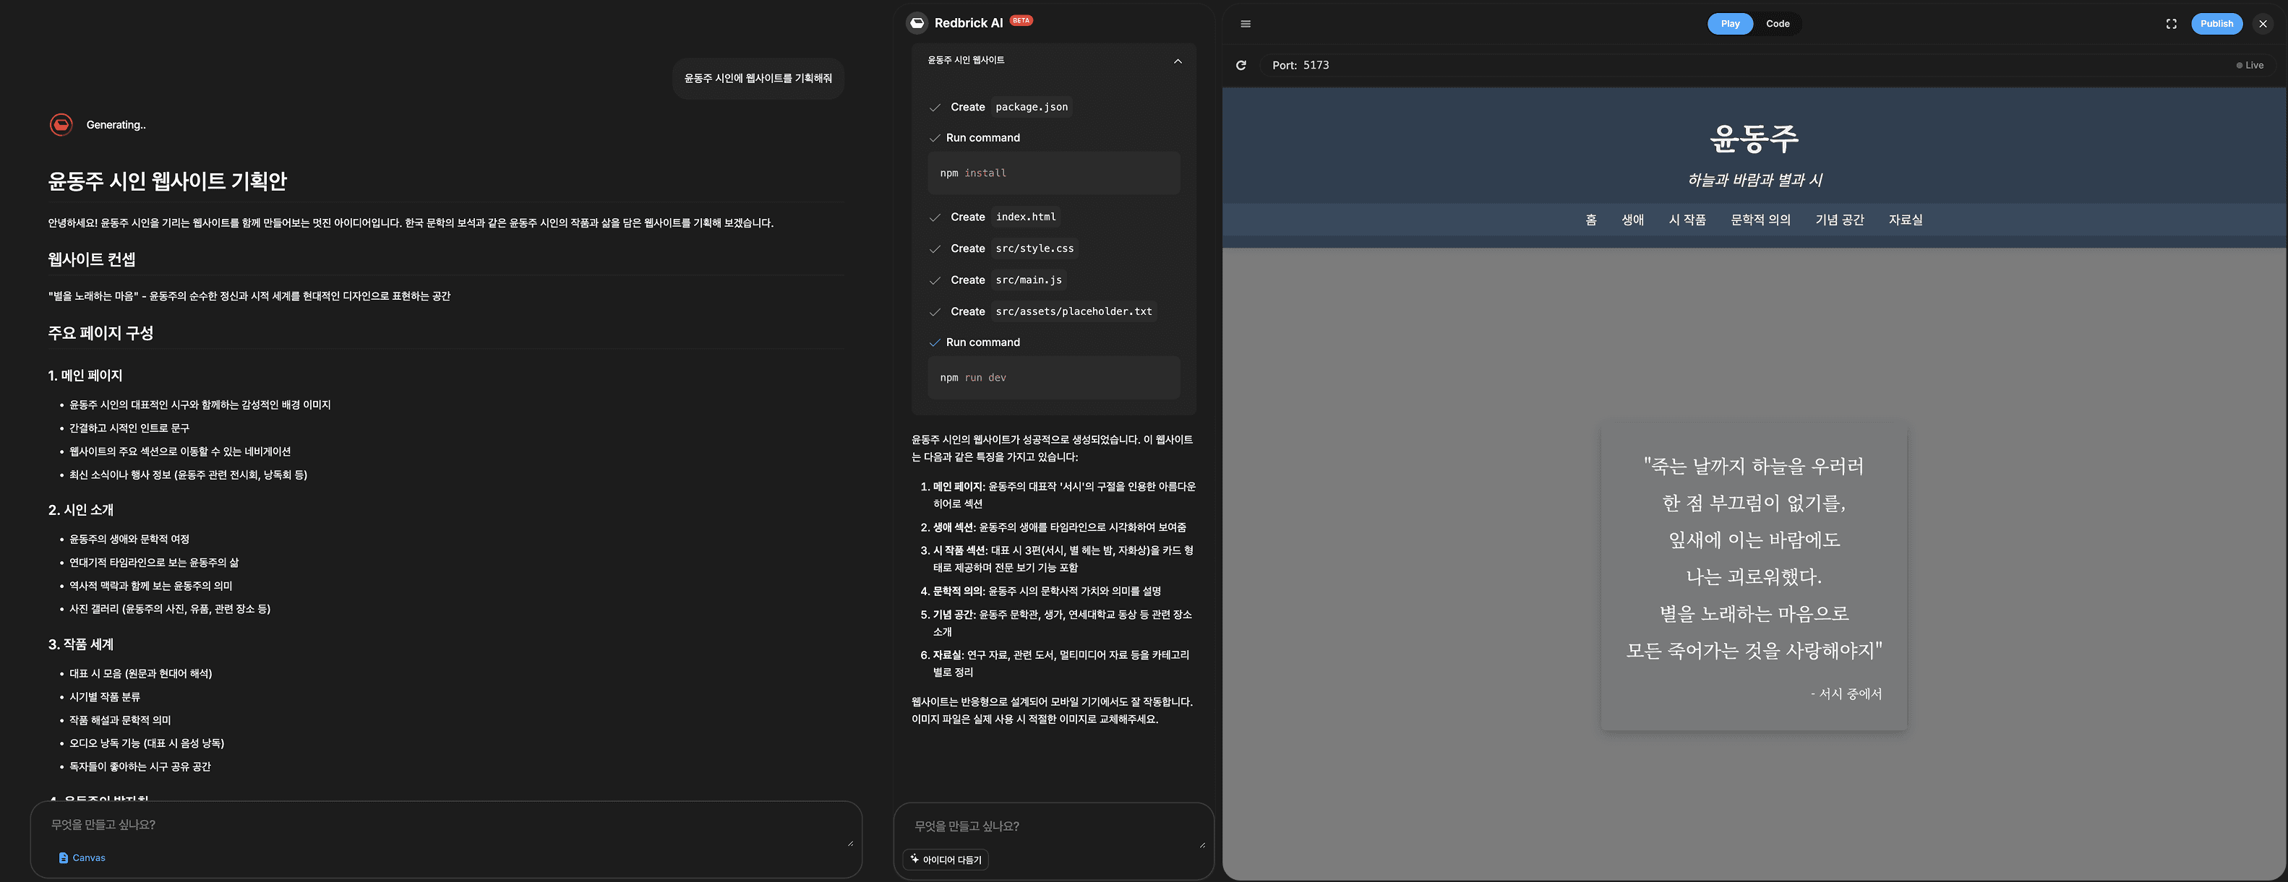Viewport: 2288px width, 882px height.
Task: Click the checkmark beside Run command npm install
Action: [x=935, y=137]
